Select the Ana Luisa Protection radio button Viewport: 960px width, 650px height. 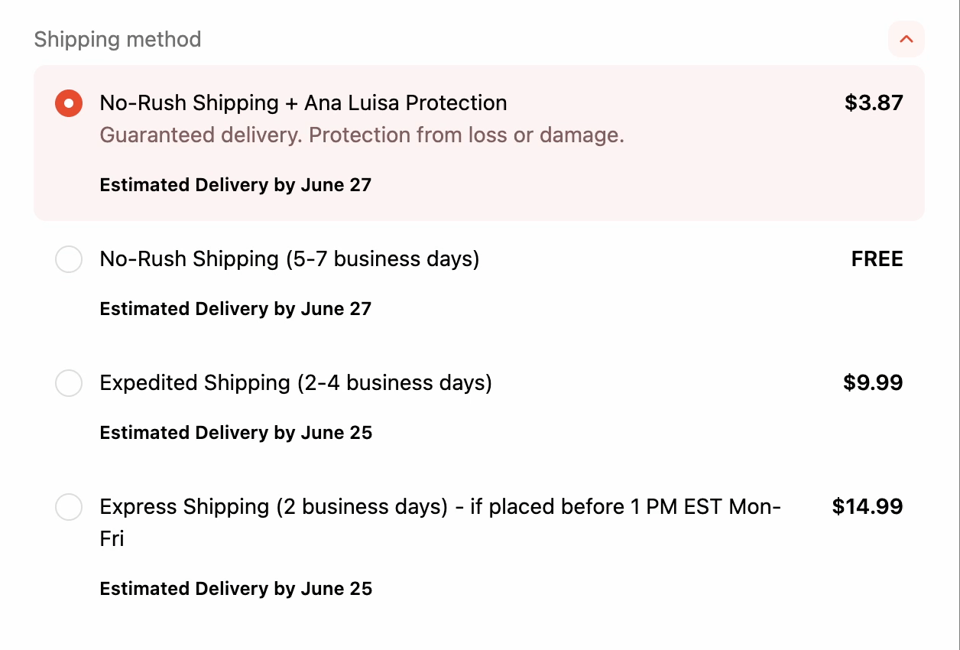(x=69, y=103)
